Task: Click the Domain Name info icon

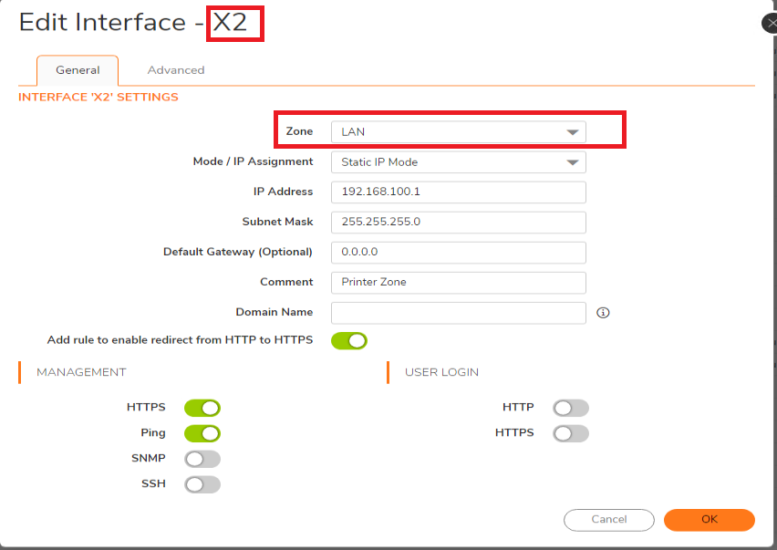Action: (602, 313)
